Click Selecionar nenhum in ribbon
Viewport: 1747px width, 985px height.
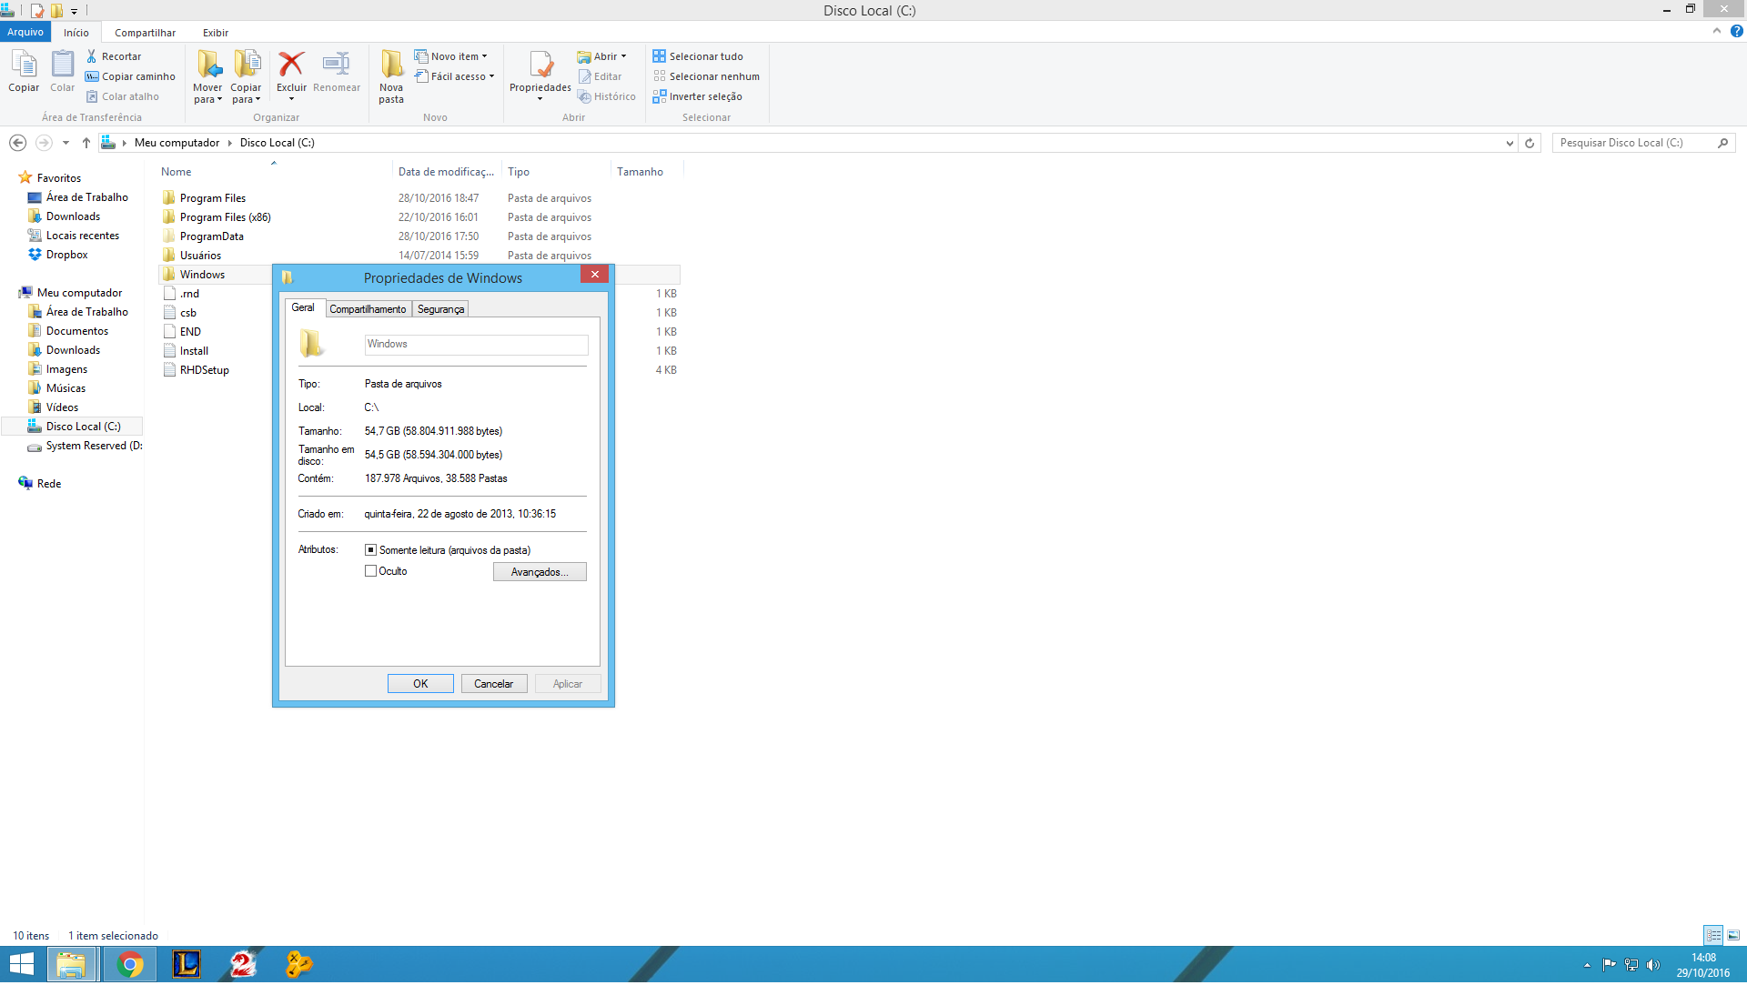tap(706, 76)
